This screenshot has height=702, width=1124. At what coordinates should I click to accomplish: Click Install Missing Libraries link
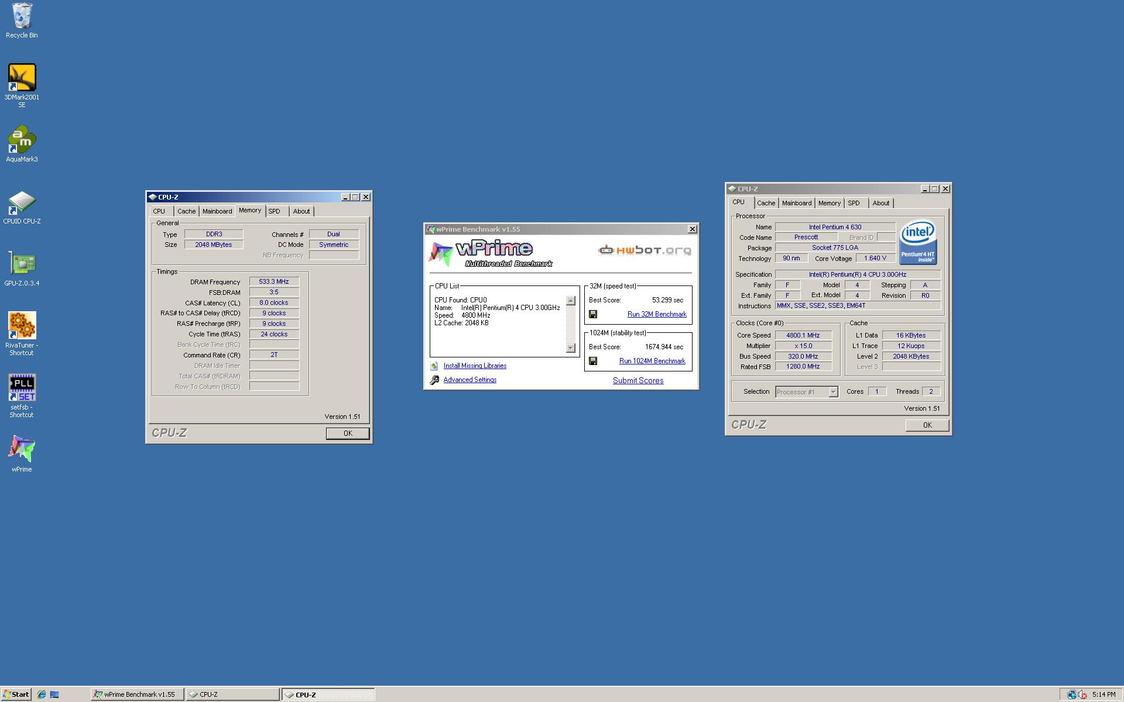pos(475,366)
